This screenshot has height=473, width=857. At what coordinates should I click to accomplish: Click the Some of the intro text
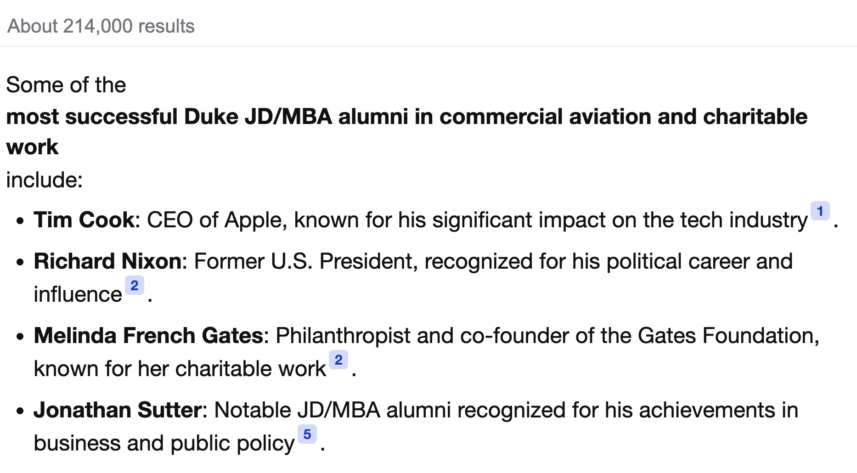pyautogui.click(x=66, y=85)
